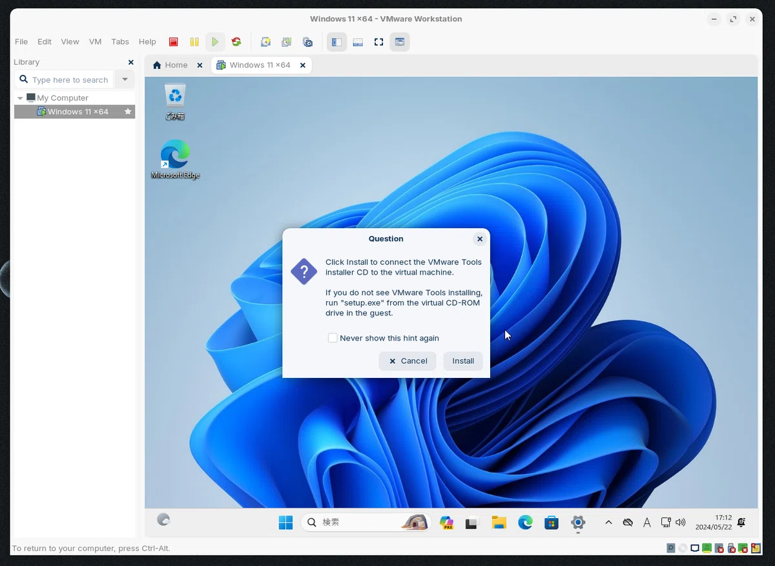775x566 pixels.
Task: Close the Windows 11 x64 tab
Action: click(x=302, y=65)
